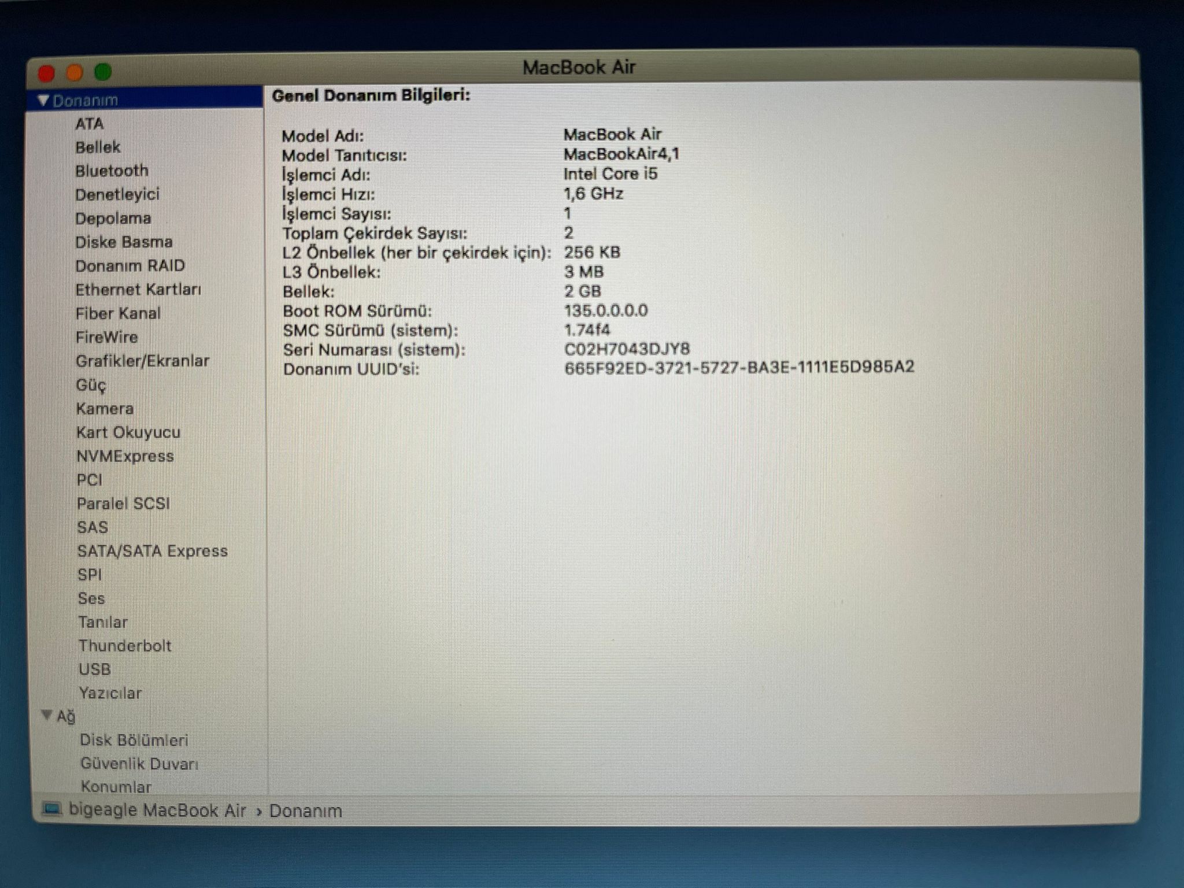Click Donanım breadcrumb in path bar
Viewport: 1184px width, 888px height.
point(305,811)
